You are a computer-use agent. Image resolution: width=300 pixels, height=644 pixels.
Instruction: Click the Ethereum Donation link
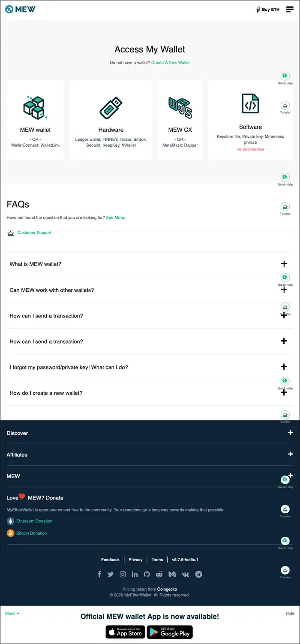point(34,521)
